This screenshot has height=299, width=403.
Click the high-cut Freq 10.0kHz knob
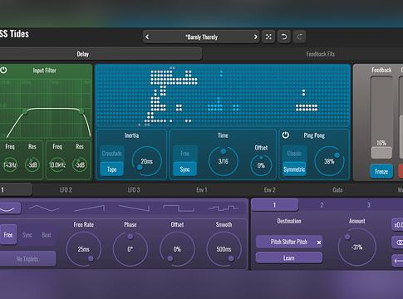(57, 165)
